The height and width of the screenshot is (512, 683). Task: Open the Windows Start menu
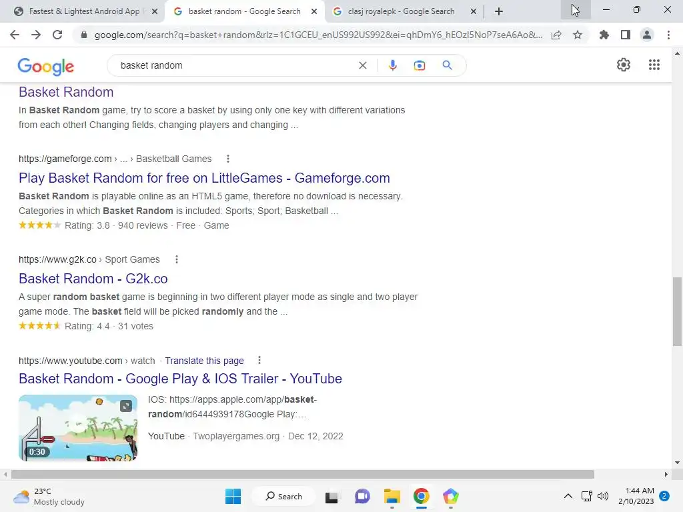click(x=233, y=496)
